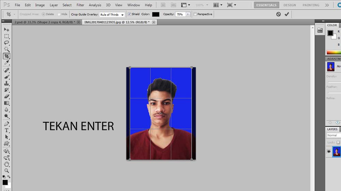The height and width of the screenshot is (191, 341).
Task: Select the Move tool
Action: (6, 30)
